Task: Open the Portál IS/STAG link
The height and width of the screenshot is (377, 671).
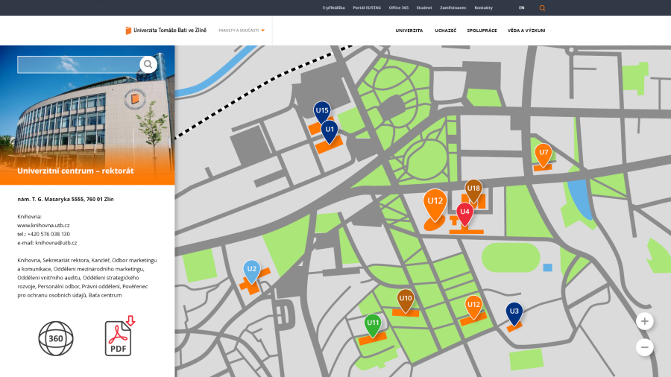Action: pyautogui.click(x=367, y=7)
